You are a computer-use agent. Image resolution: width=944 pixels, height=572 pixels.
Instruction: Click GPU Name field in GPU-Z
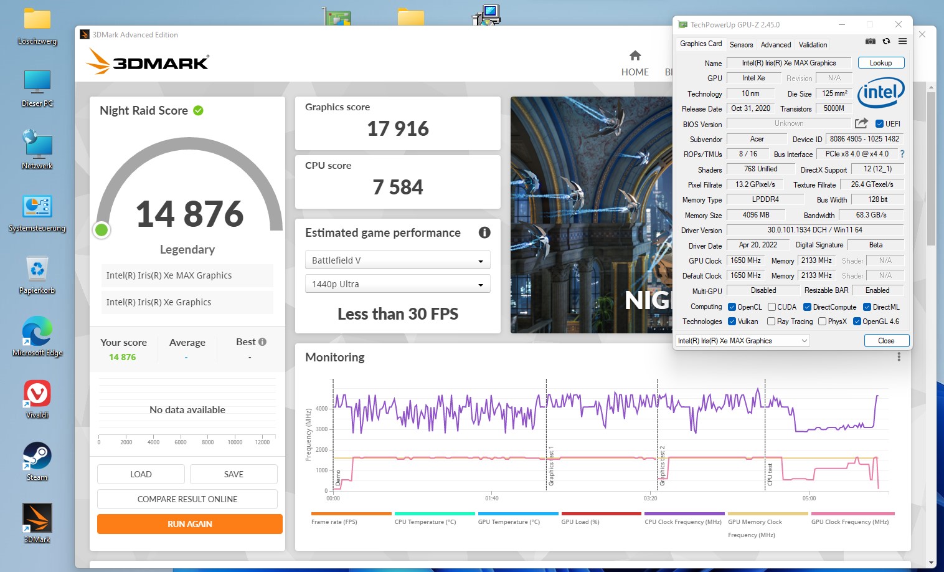coord(788,63)
